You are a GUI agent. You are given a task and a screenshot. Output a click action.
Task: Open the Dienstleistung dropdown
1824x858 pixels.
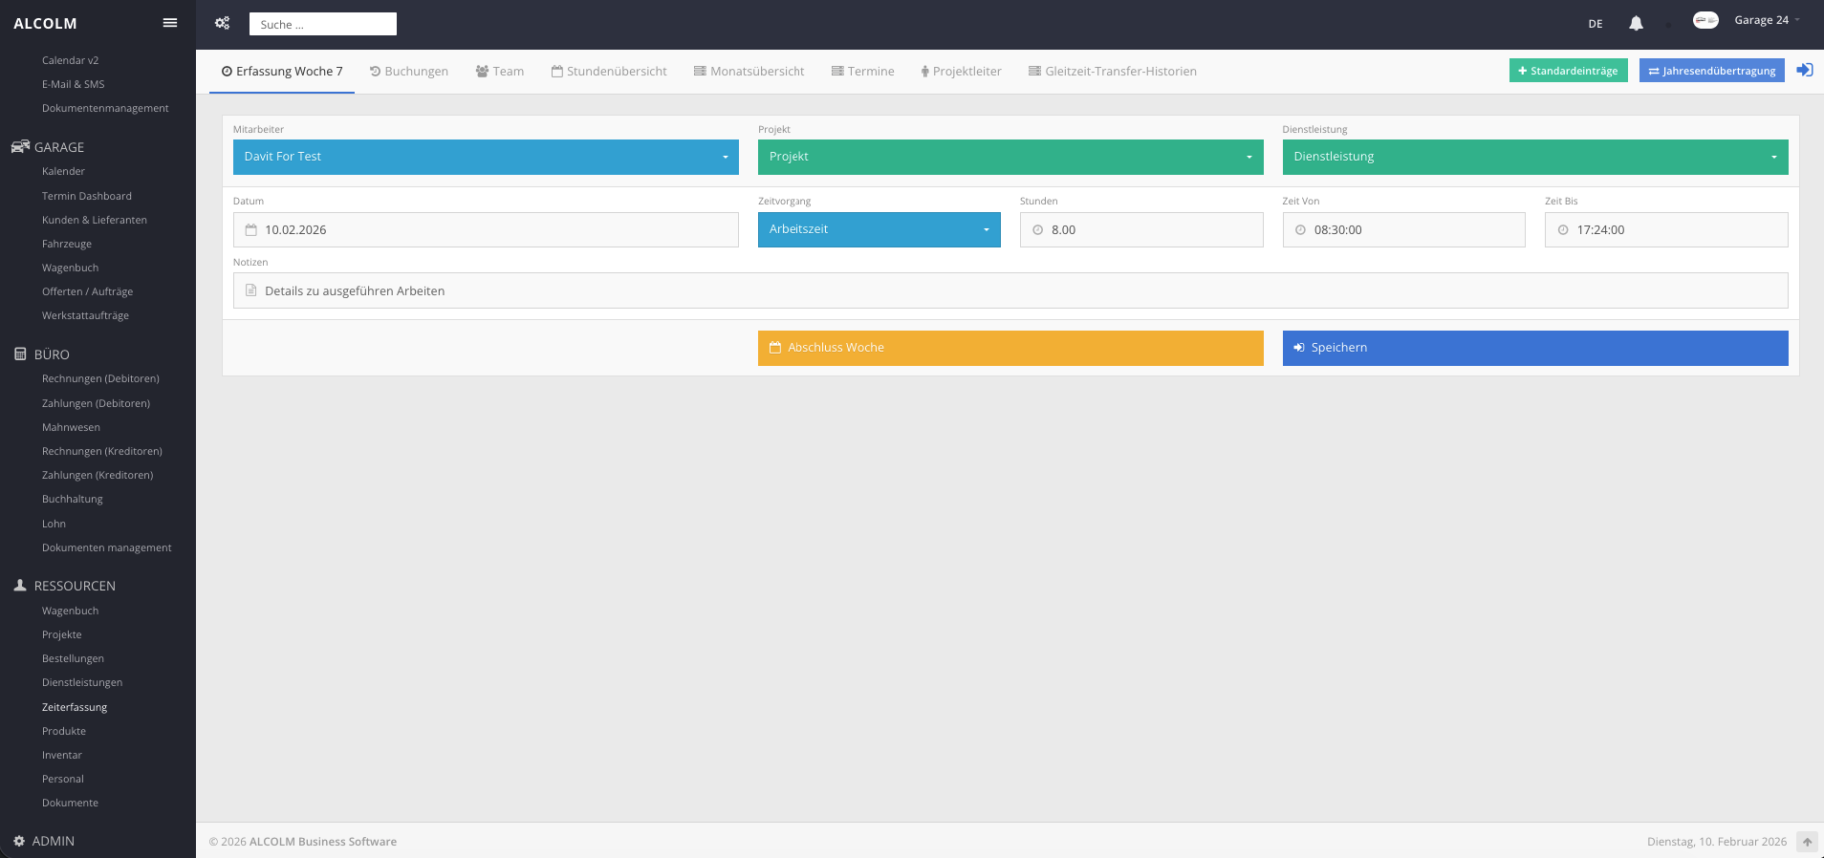click(x=1534, y=157)
